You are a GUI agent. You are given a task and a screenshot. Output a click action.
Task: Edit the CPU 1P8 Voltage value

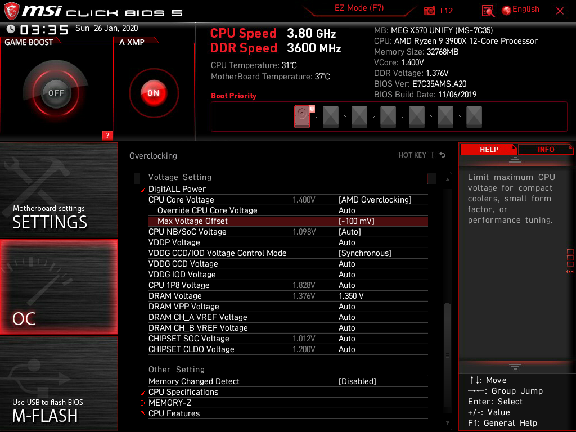pos(346,285)
